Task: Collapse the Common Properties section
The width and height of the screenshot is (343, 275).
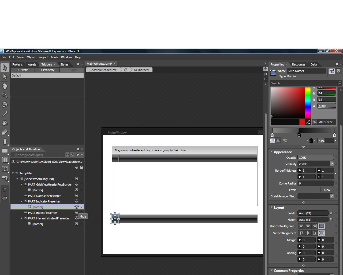Action: 272,270
